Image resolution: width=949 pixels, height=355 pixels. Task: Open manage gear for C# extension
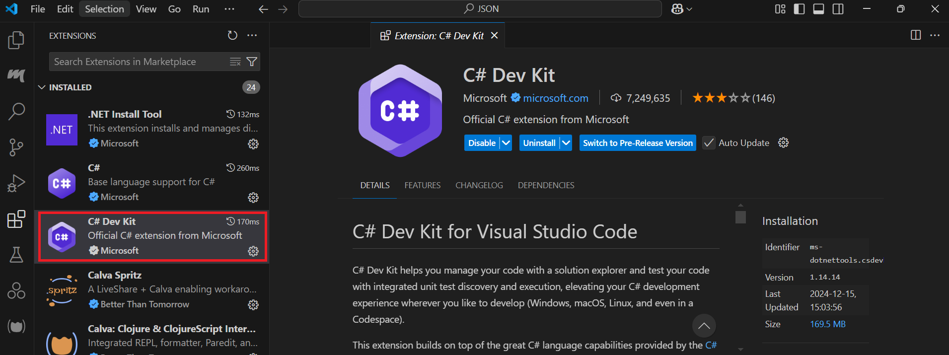(253, 198)
